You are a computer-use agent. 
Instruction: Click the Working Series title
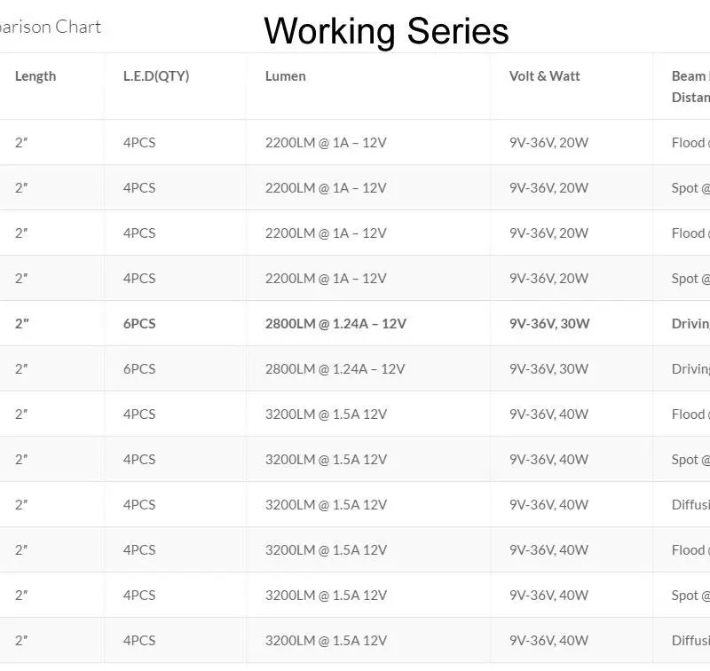(x=386, y=31)
